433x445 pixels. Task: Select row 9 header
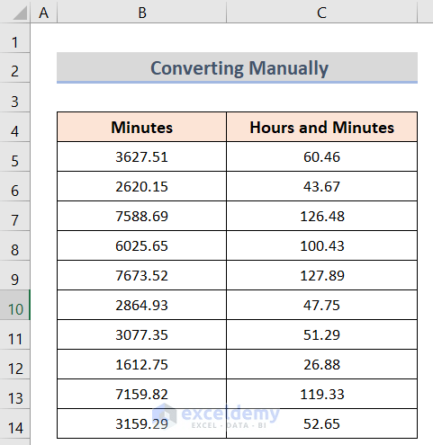(14, 275)
